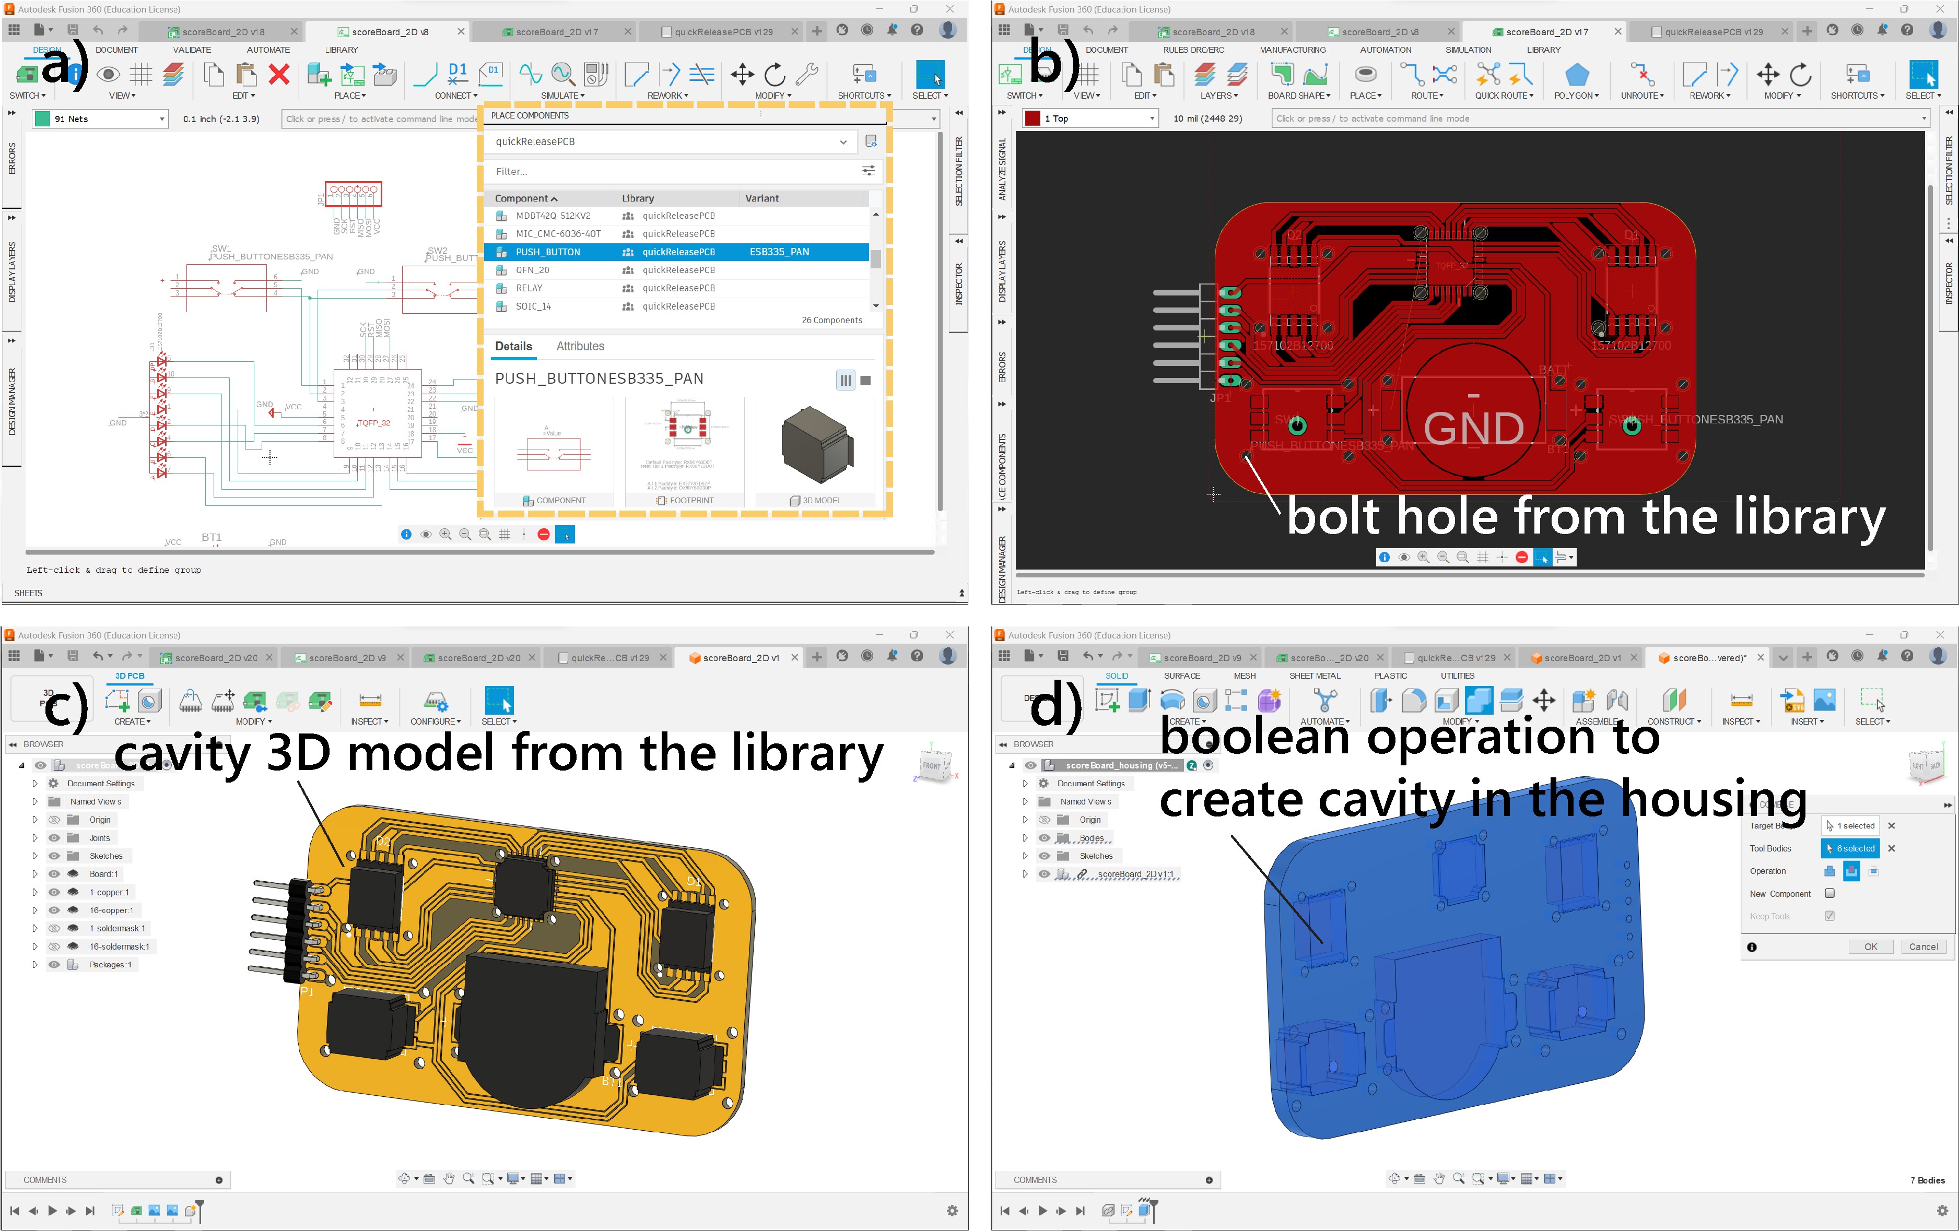
Task: Expand the Packages:1 node in window c
Action: click(34, 964)
